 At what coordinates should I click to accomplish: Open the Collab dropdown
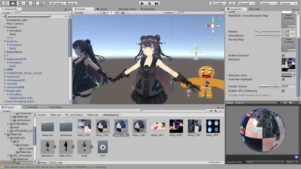point(217,3)
